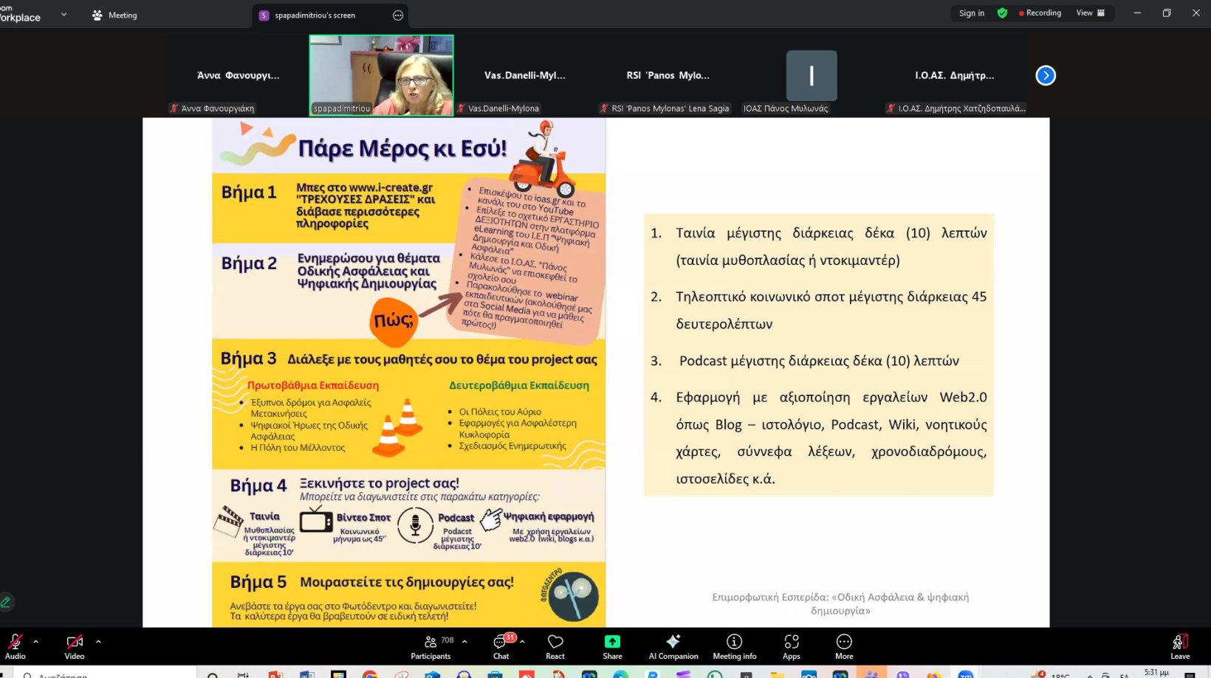Start camera with the Video button

tap(74, 646)
